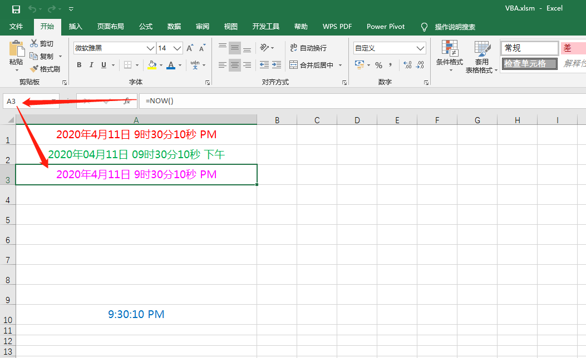Open the Copy (复制) dropdown arrow
This screenshot has width=586, height=358.
pyautogui.click(x=61, y=56)
